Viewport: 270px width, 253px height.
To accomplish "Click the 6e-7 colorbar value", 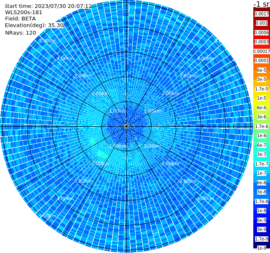I will click(261, 145).
